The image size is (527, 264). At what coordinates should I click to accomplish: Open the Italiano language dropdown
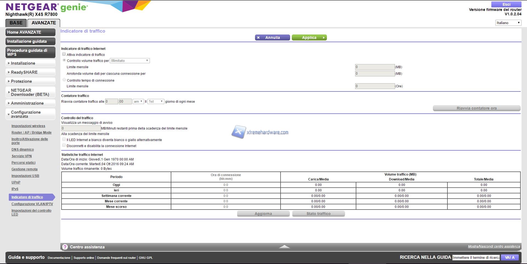508,23
